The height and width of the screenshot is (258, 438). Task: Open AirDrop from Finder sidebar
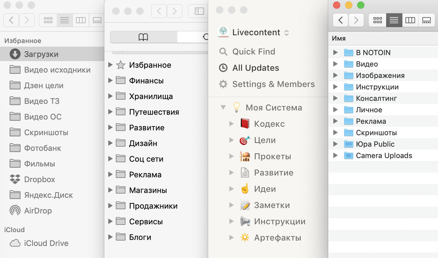tap(15, 211)
